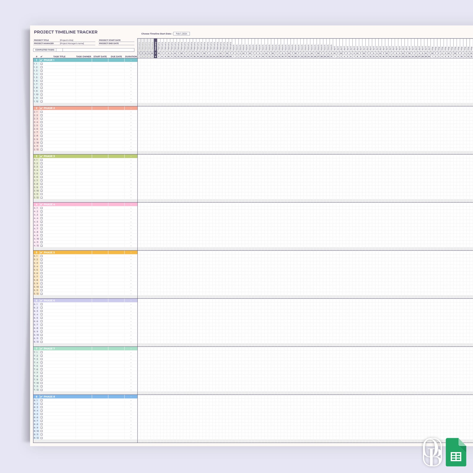Click the Duration column header

[x=131, y=57]
